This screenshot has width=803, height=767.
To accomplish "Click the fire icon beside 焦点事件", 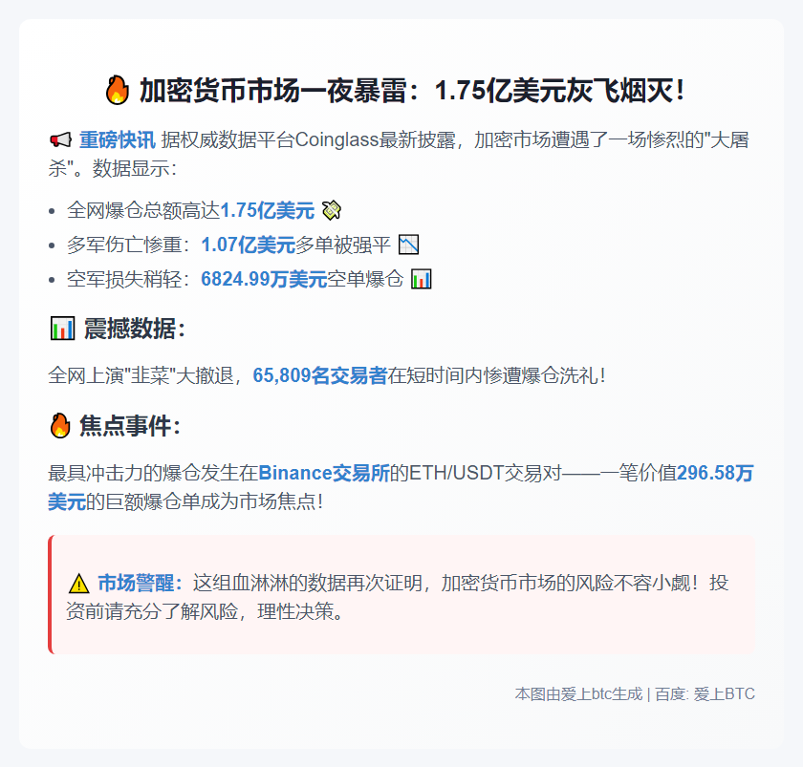I will (x=60, y=426).
